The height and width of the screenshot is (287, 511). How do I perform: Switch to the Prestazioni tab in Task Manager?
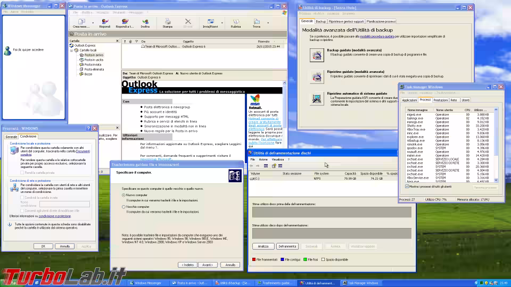click(440, 100)
